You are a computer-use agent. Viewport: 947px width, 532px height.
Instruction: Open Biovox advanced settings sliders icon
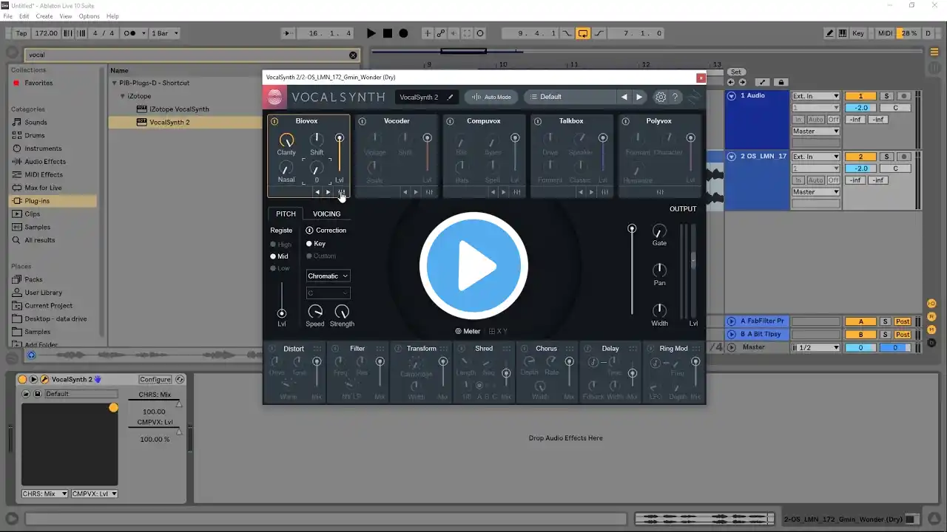tap(341, 192)
